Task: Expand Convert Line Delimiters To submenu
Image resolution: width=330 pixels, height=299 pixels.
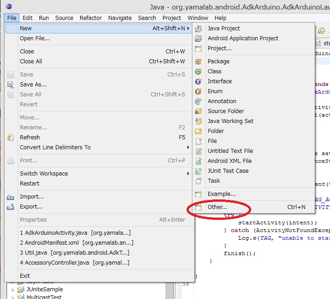Action: tap(188, 147)
